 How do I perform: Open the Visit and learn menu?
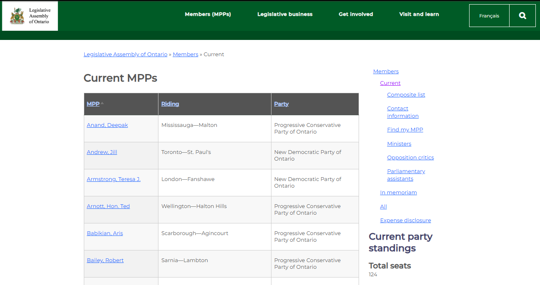(419, 14)
